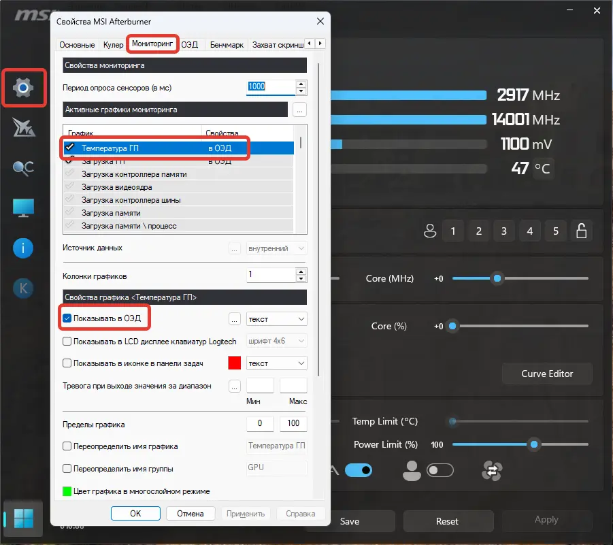
Task: Select profile slot 2
Action: [x=478, y=231]
